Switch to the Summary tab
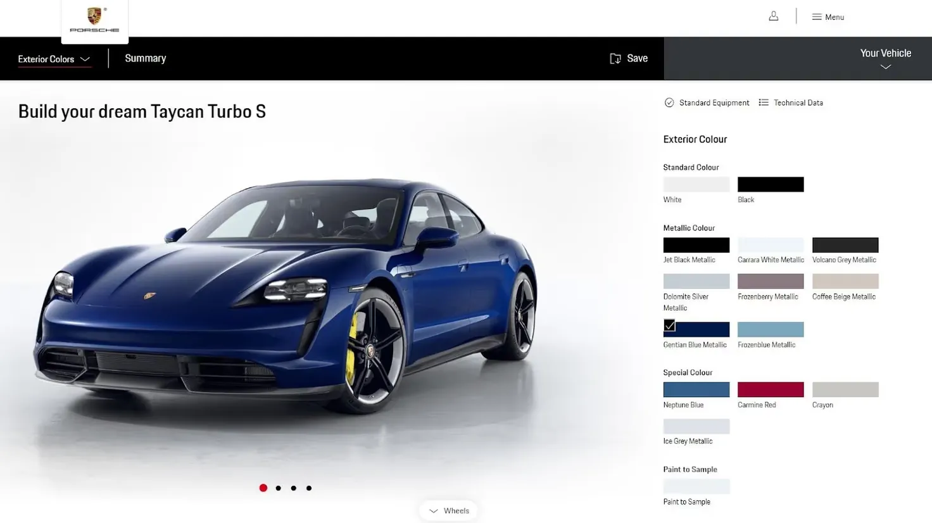The width and height of the screenshot is (932, 523). (146, 58)
